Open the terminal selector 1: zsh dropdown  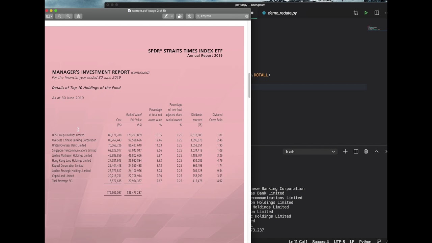pyautogui.click(x=310, y=152)
